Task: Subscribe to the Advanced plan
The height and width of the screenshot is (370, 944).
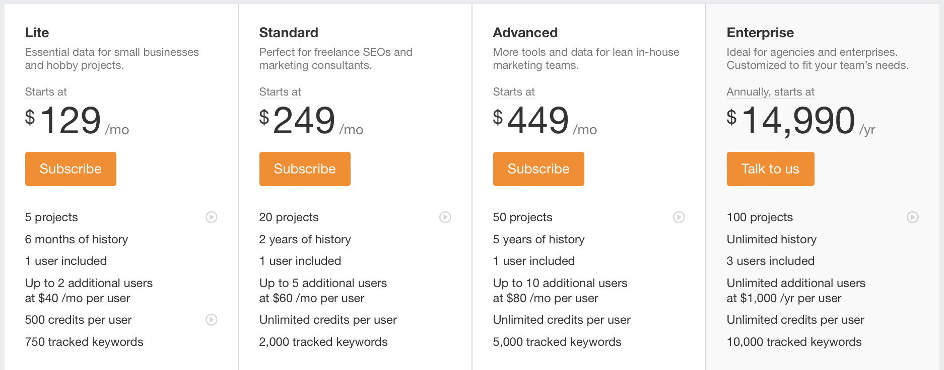Action: point(538,169)
